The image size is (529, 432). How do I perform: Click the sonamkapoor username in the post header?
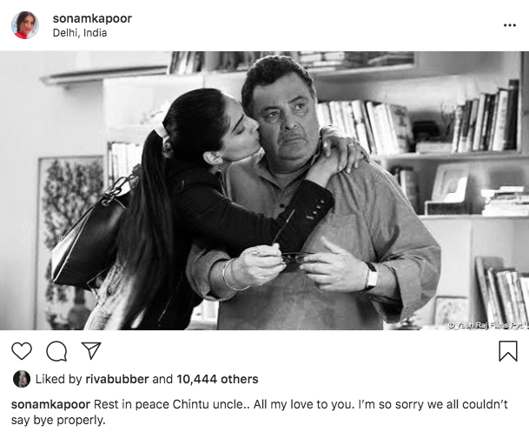(x=92, y=18)
